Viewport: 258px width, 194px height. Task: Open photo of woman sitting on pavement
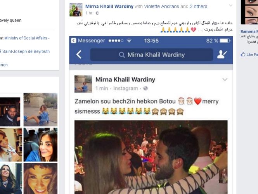pos(40,110)
